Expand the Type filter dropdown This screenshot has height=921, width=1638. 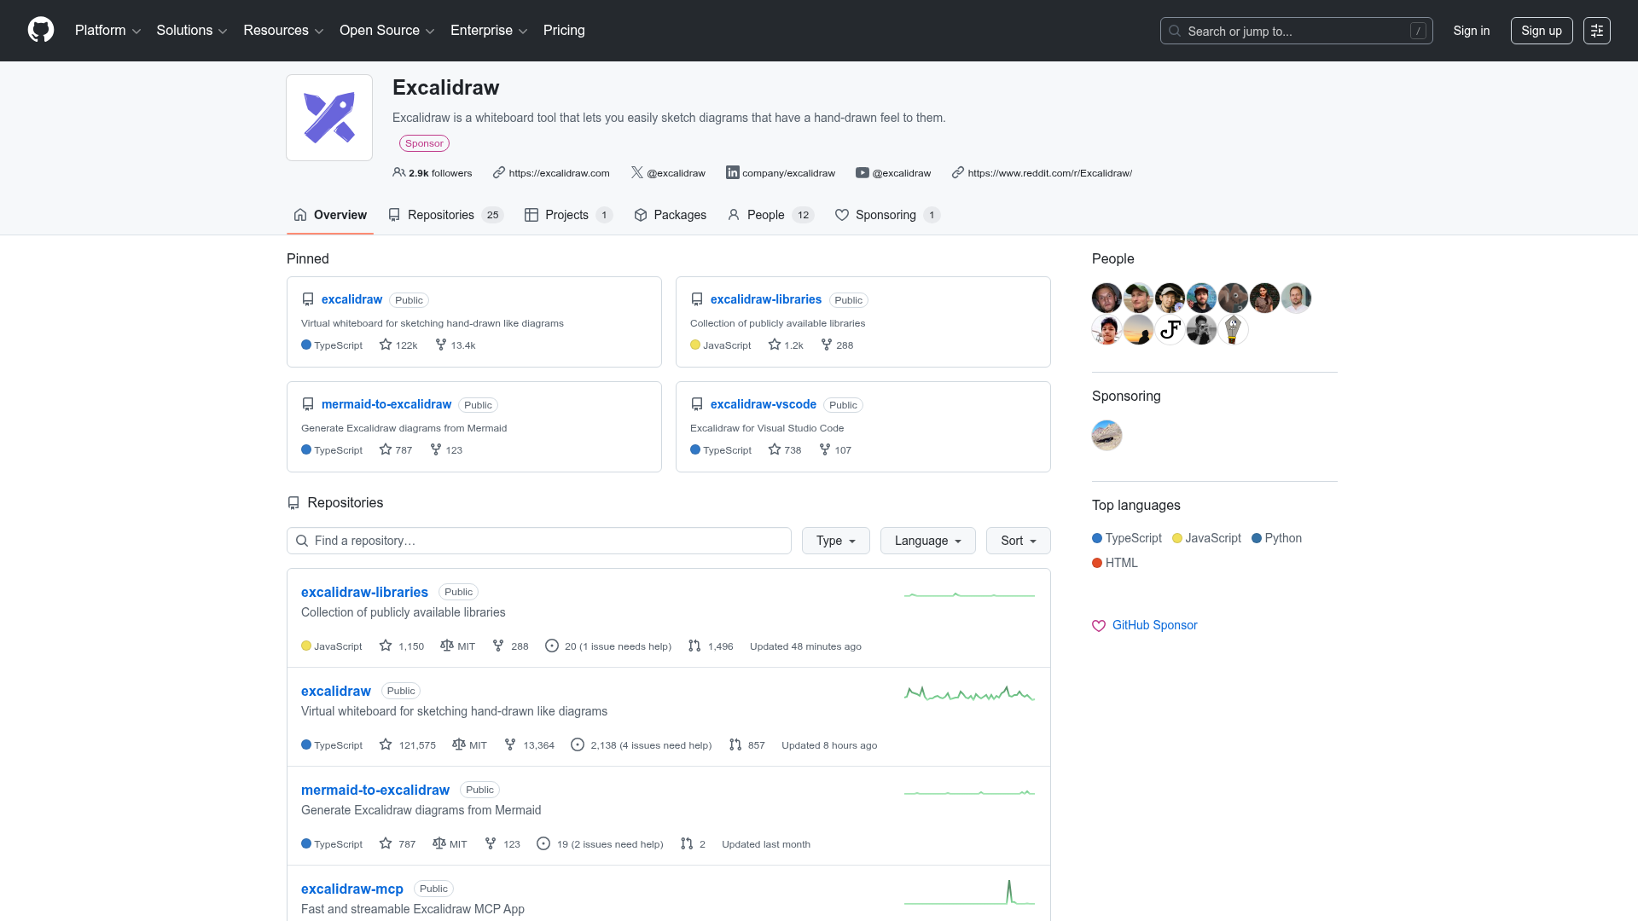pyautogui.click(x=834, y=541)
